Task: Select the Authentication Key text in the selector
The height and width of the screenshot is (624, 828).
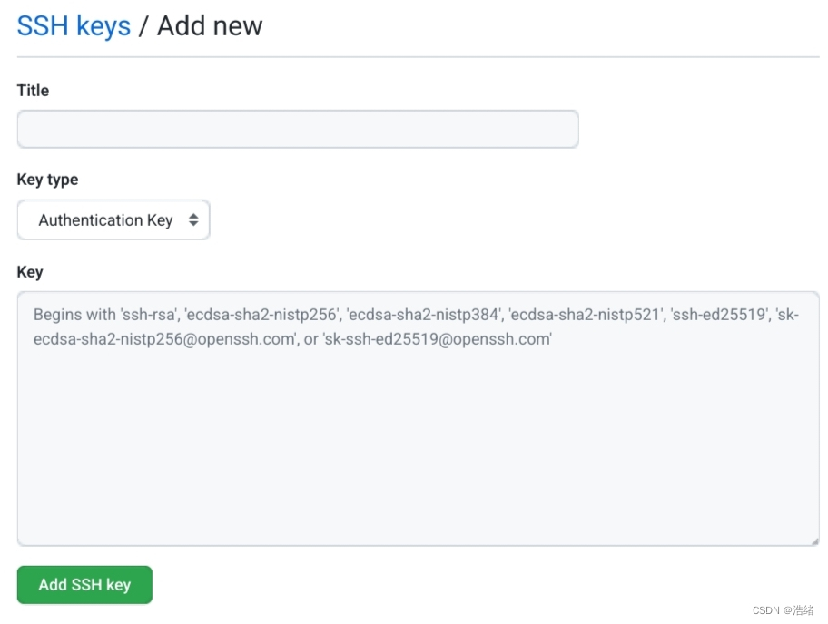Action: pyautogui.click(x=105, y=220)
